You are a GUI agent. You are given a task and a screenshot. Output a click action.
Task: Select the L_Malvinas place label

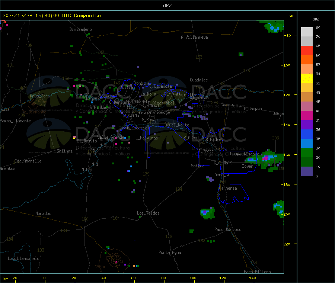147,138
